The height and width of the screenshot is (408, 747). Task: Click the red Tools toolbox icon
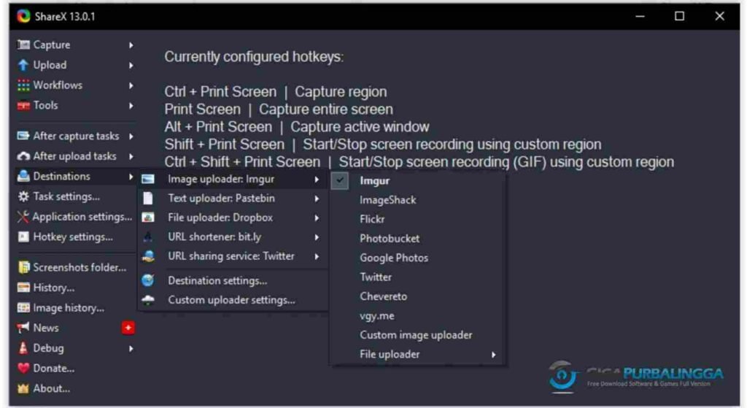23,105
